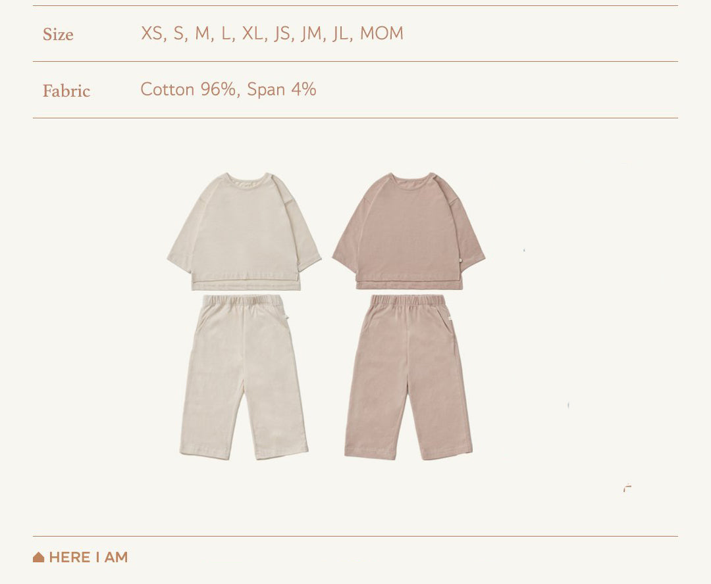This screenshot has height=584, width=711.
Task: Click the small tag on pink pants pocket
Action: pos(450,319)
